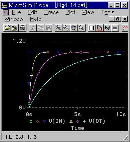Open the Edit menu

32,12
